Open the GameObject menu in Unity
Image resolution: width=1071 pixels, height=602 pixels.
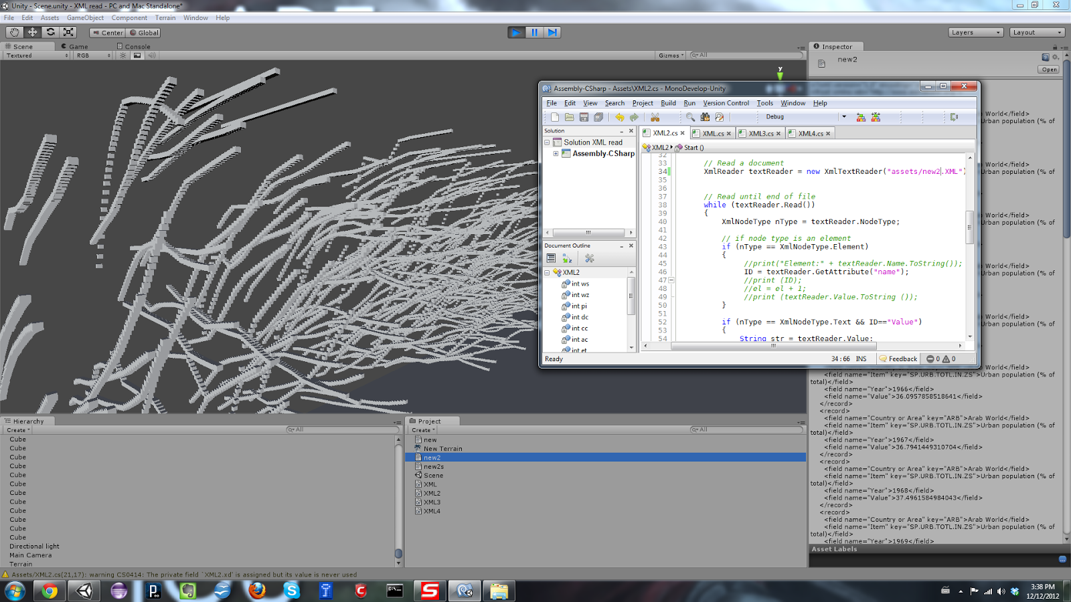(84, 17)
